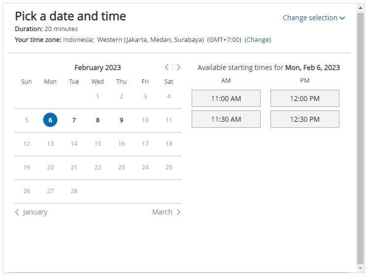Navigate forward to March
Image resolution: width=369 pixels, height=278 pixels.
(166, 212)
